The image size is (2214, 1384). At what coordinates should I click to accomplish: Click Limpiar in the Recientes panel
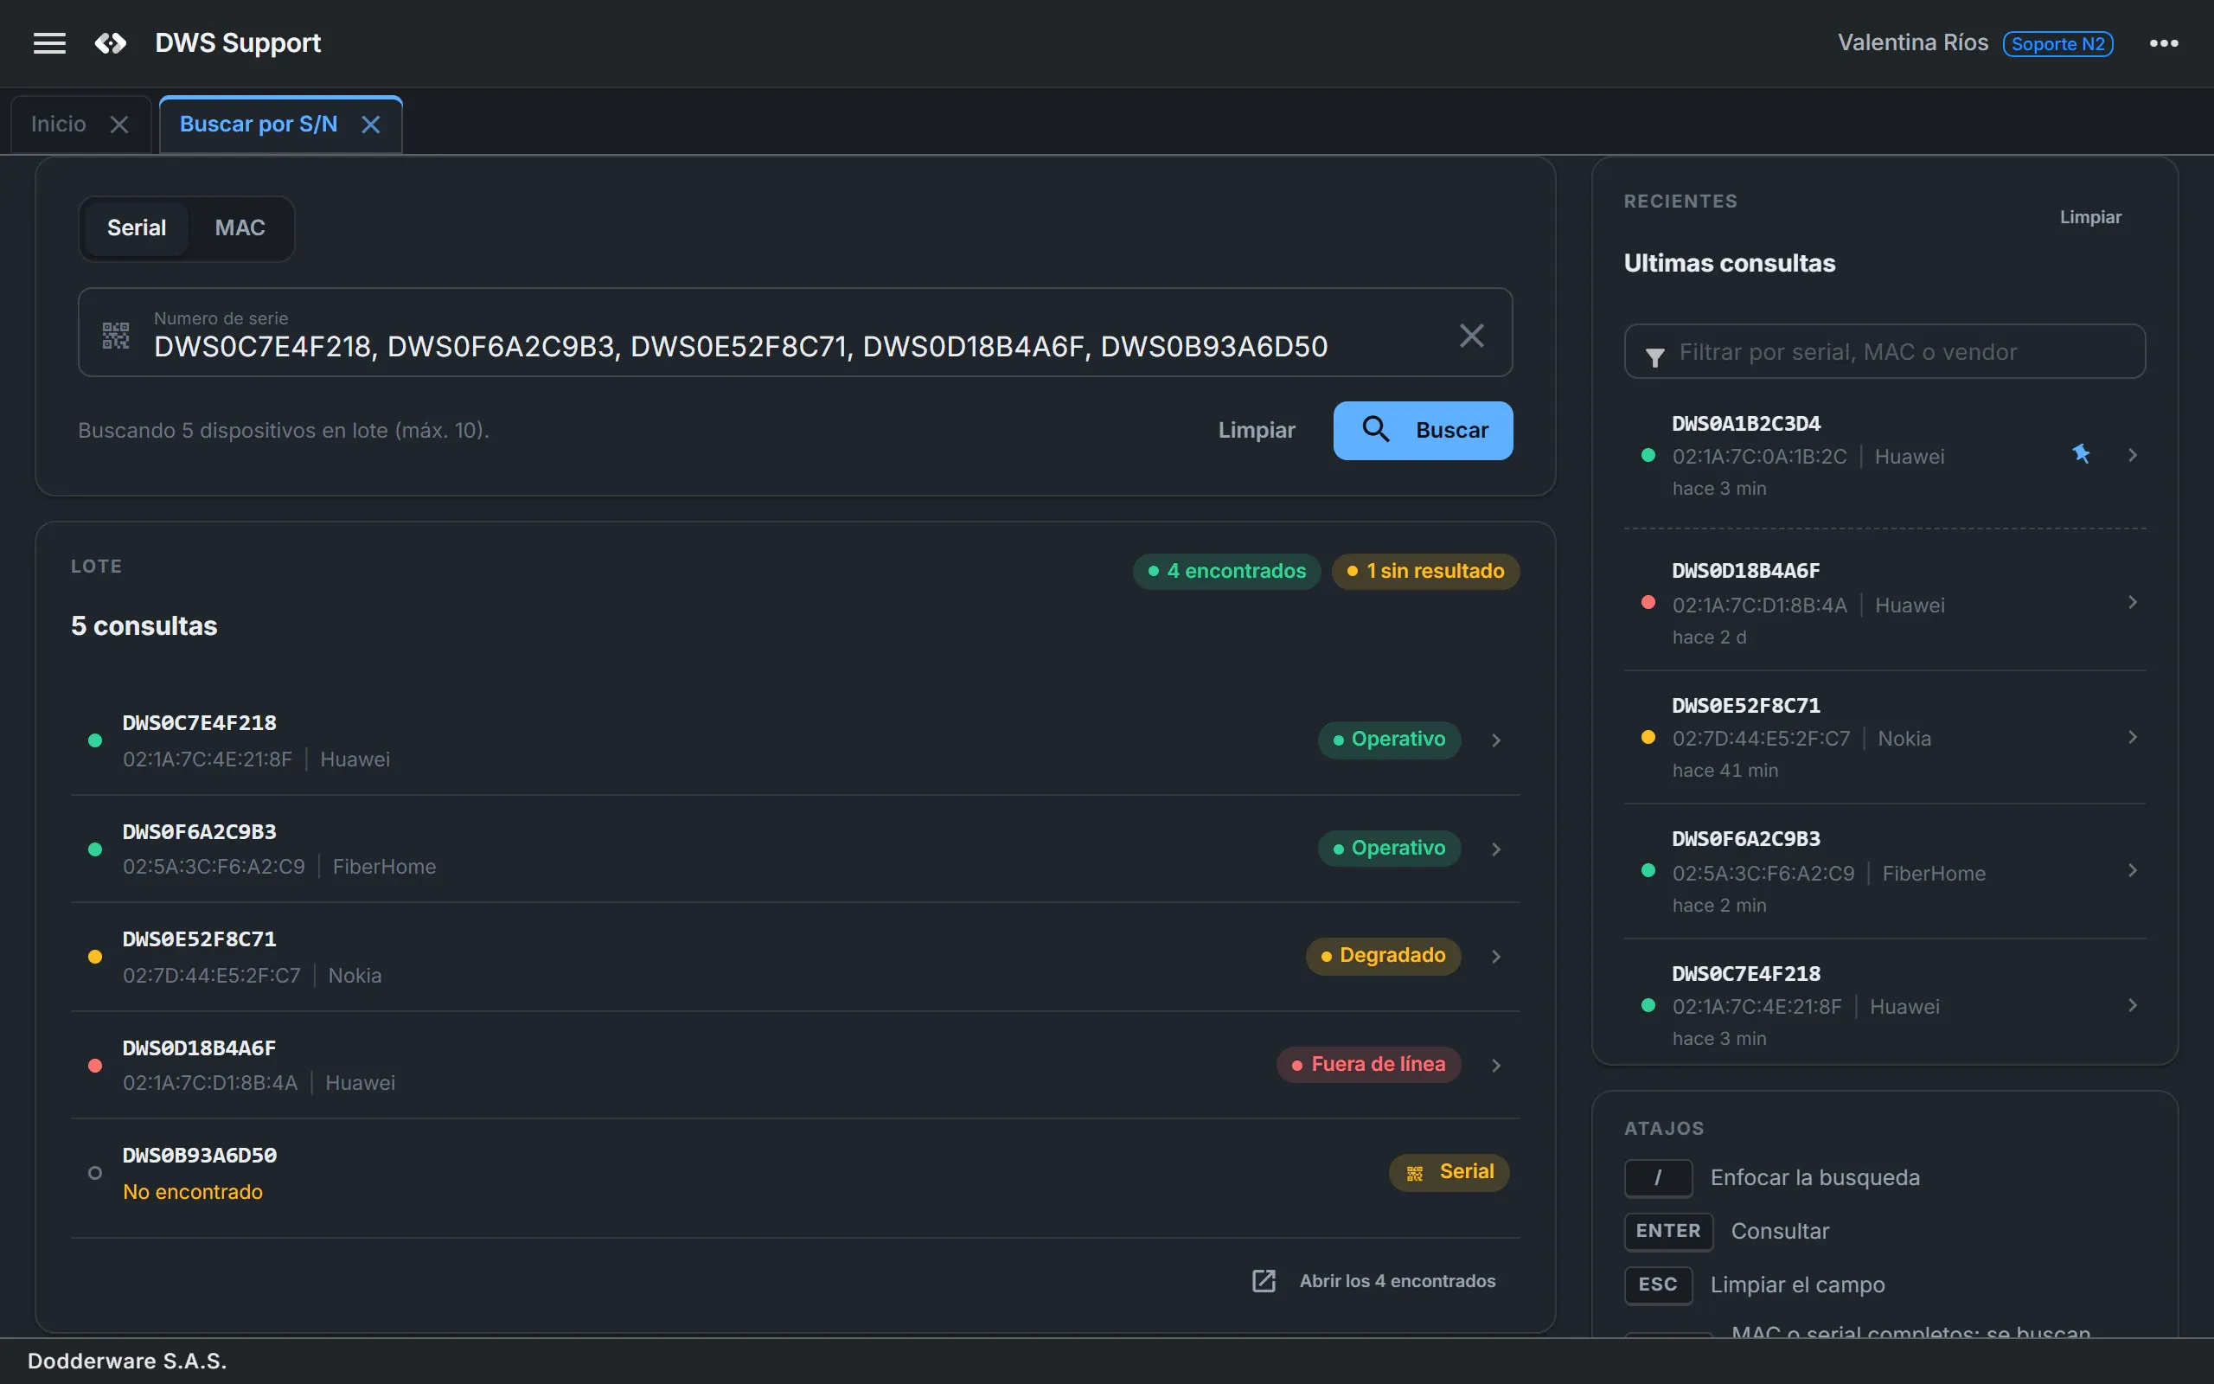point(2090,217)
